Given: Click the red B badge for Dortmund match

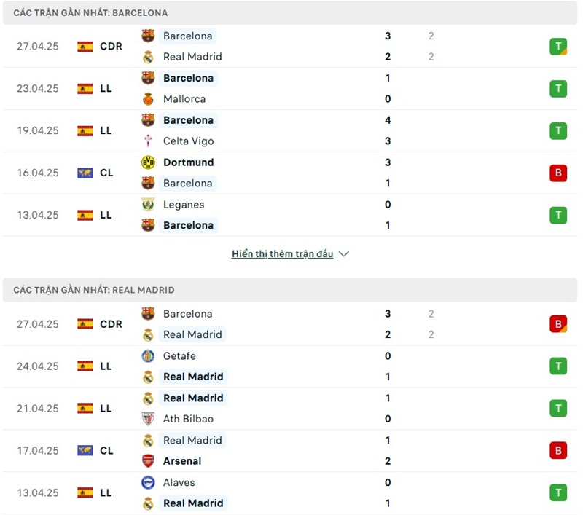Looking at the screenshot, I should [x=558, y=173].
